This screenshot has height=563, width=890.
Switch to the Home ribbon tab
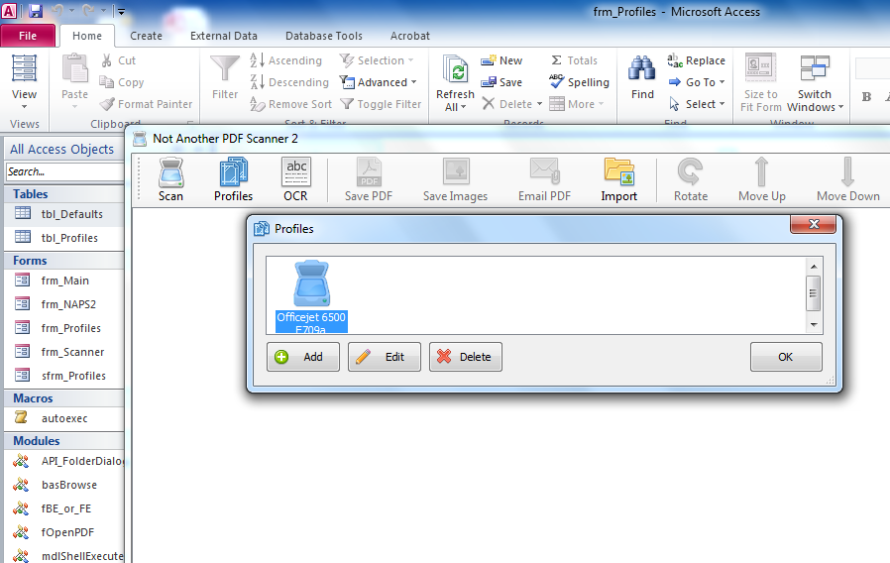(87, 36)
